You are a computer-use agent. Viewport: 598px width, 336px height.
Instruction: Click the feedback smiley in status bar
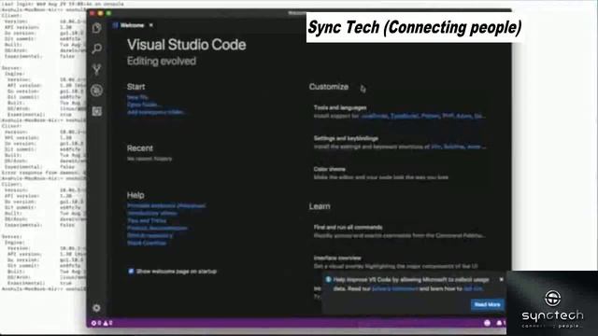click(487, 323)
